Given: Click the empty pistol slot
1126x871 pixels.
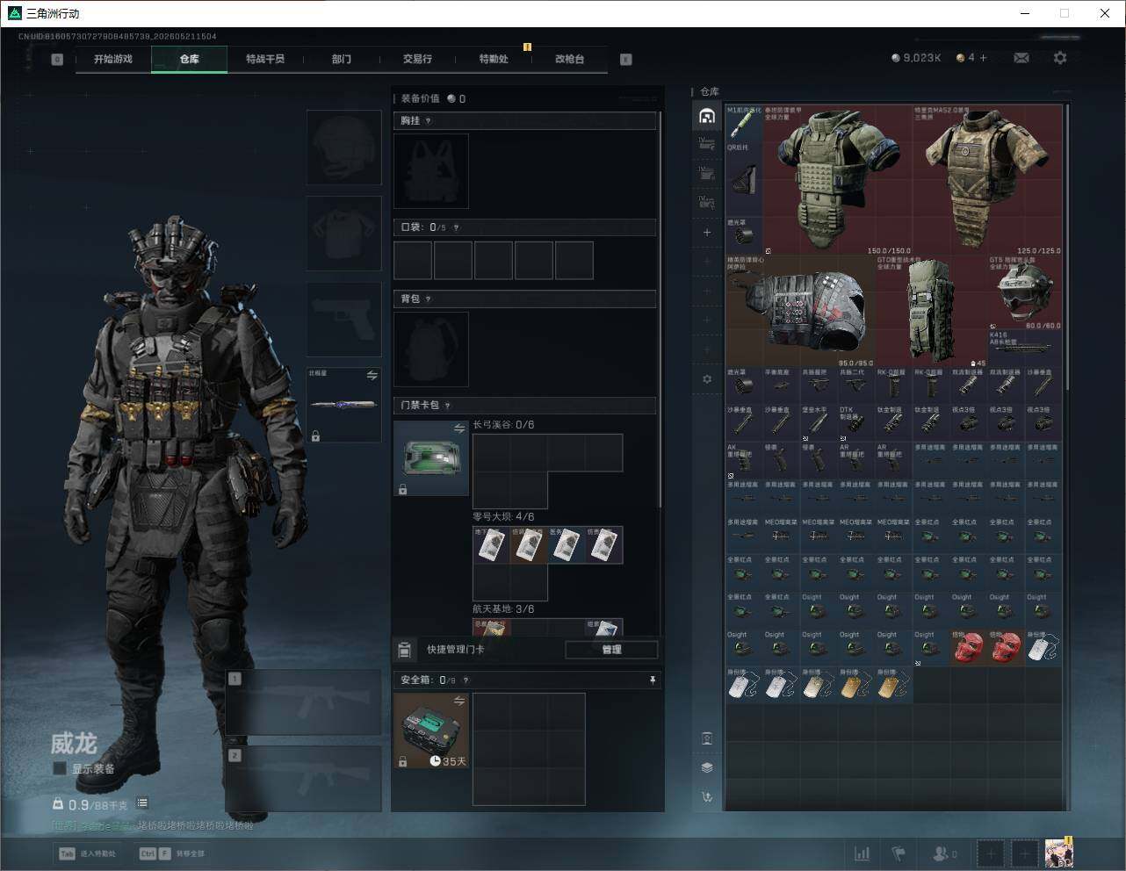Looking at the screenshot, I should [x=343, y=320].
